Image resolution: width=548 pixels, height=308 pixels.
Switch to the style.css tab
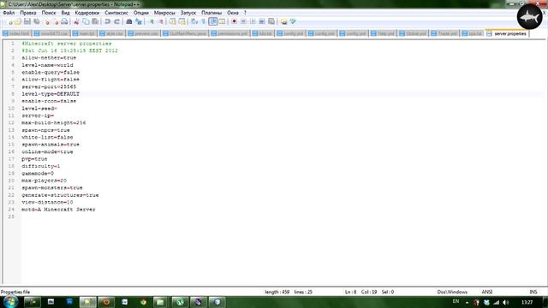[111, 33]
